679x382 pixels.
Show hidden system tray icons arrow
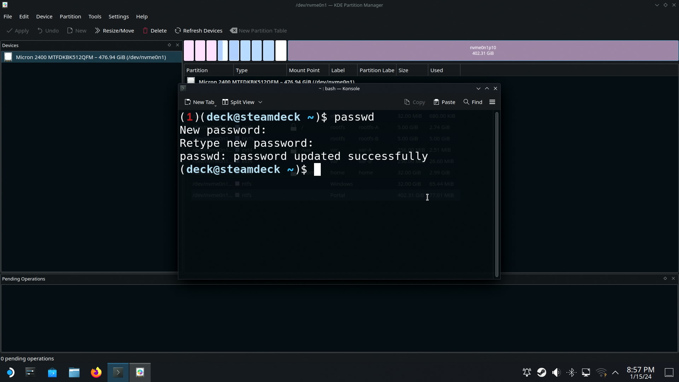(615, 372)
